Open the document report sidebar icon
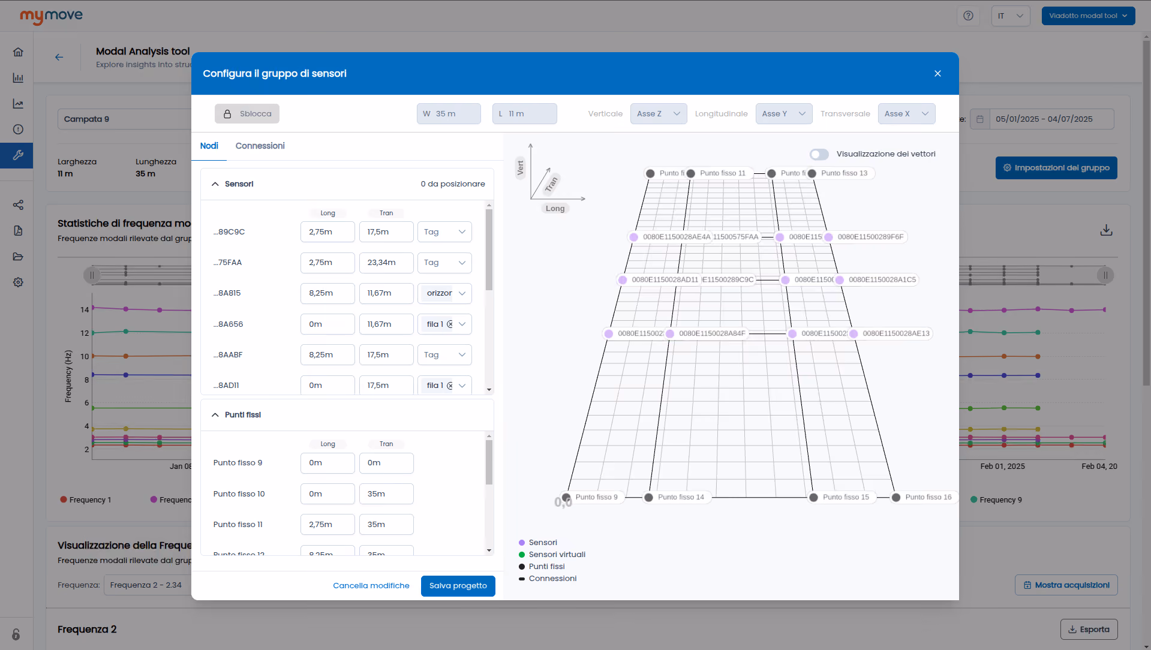 point(18,231)
